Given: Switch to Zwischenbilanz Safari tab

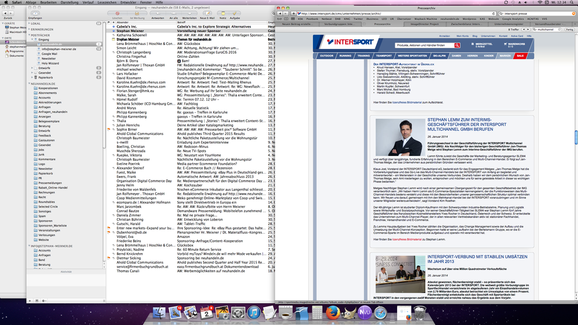Looking at the screenshot, I should click(466, 24).
